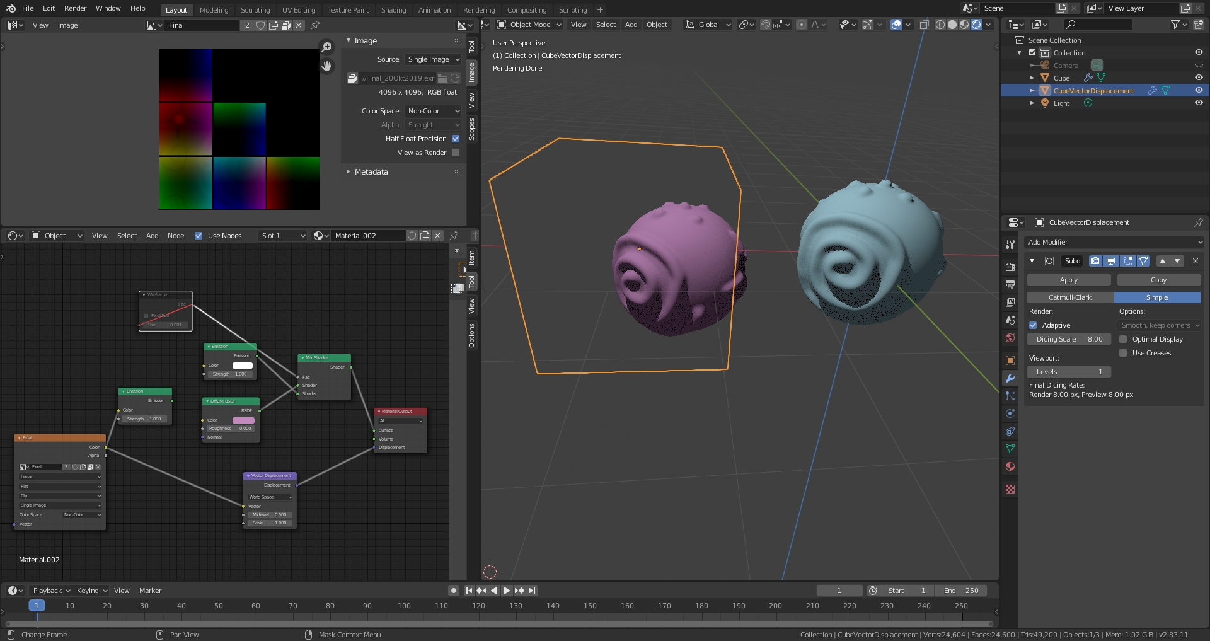Adjust the Dicing Scale value field
This screenshot has width=1210, height=641.
[1069, 339]
